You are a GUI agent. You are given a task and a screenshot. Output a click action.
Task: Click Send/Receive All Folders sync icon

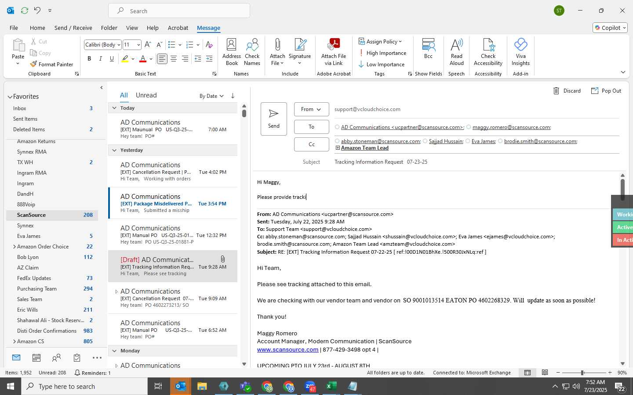pos(25,10)
